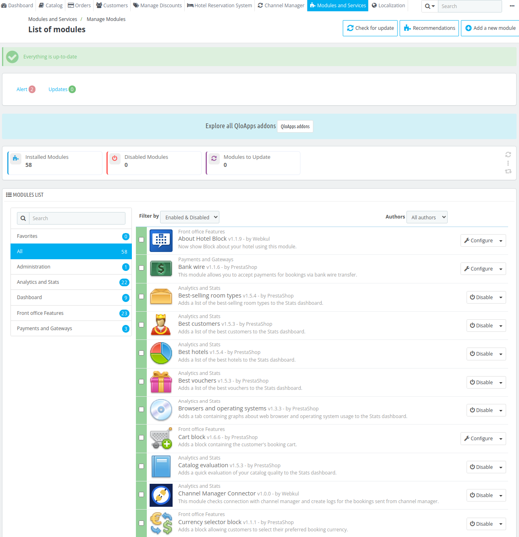
Task: Configure the Cart block module
Action: tap(479, 439)
